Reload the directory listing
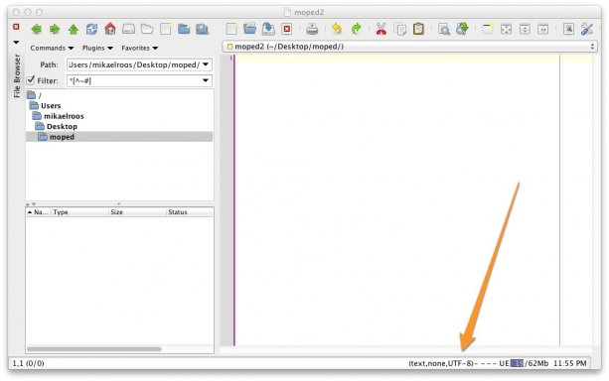The height and width of the screenshot is (381, 609). point(91,29)
